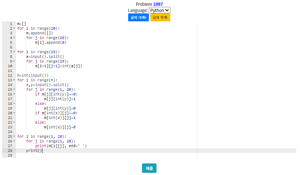
Task: Click 'm[j][int(y)]=0' on line 19
Action: click(x=60, y=108)
